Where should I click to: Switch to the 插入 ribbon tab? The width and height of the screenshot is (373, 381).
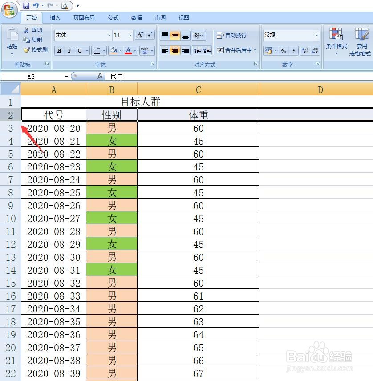tap(55, 17)
